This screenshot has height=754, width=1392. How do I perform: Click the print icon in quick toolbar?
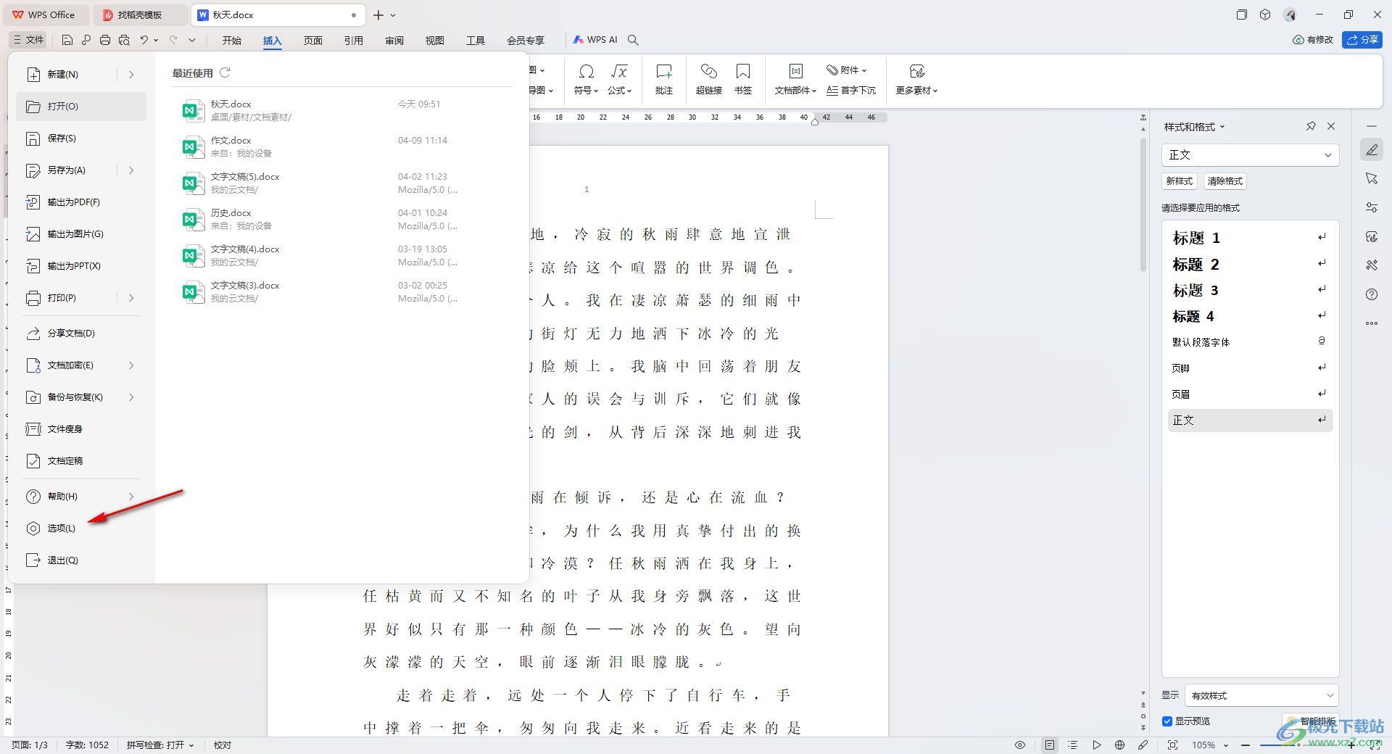[105, 40]
